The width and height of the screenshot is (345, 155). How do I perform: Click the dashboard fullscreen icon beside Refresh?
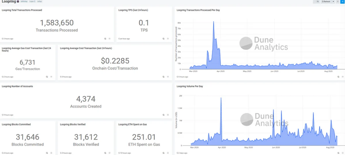338,1
